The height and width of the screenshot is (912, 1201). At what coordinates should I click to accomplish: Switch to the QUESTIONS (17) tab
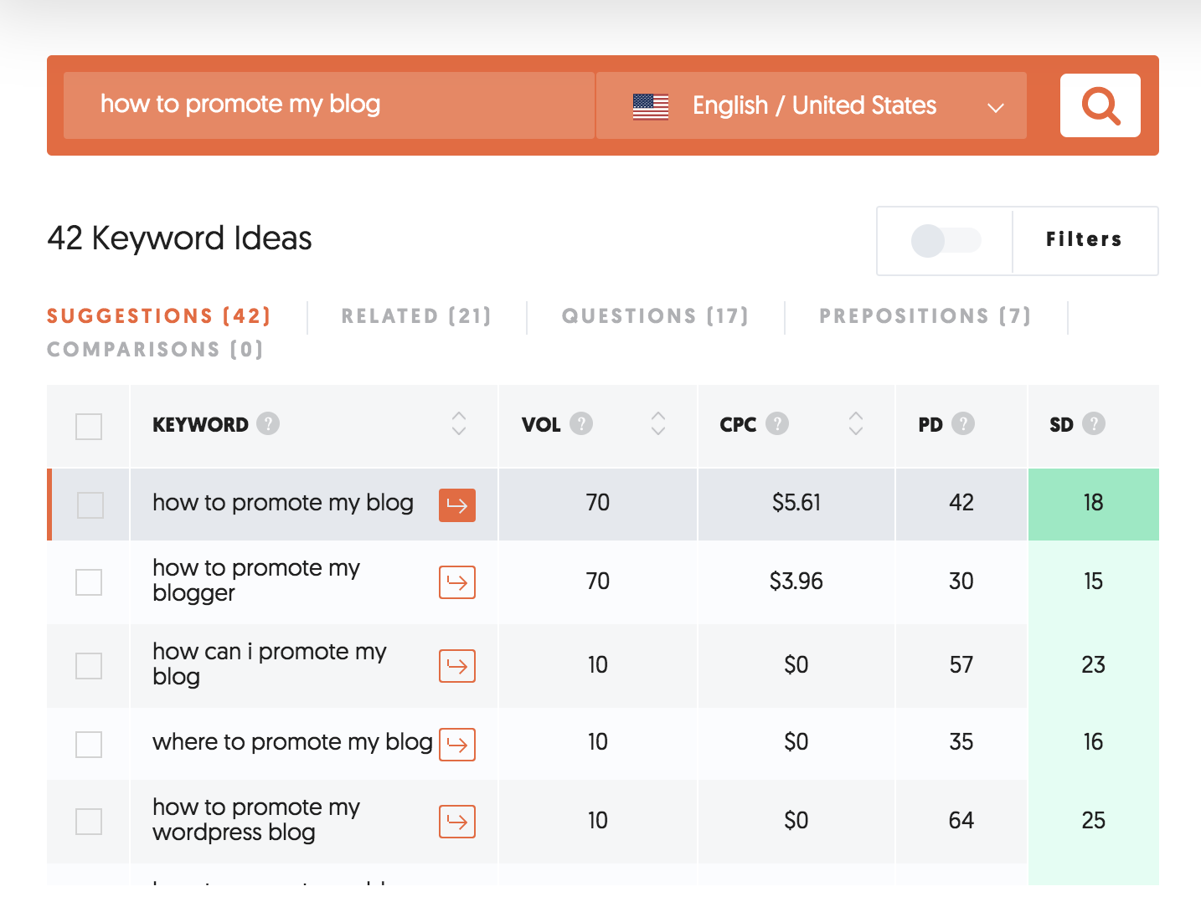coord(655,316)
